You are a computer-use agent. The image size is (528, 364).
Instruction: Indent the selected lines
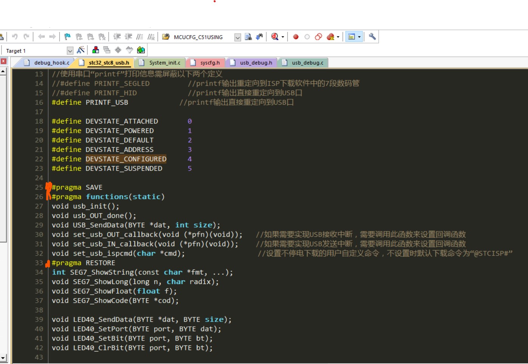117,37
